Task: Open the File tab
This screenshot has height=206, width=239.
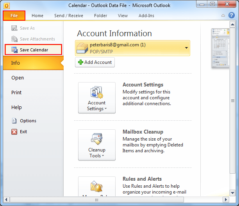Action: click(x=14, y=16)
